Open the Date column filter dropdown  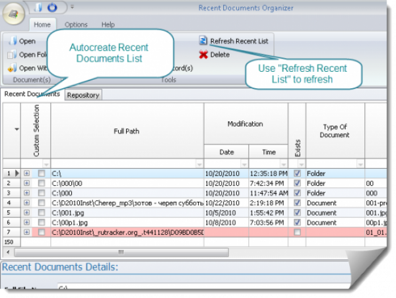click(243, 164)
